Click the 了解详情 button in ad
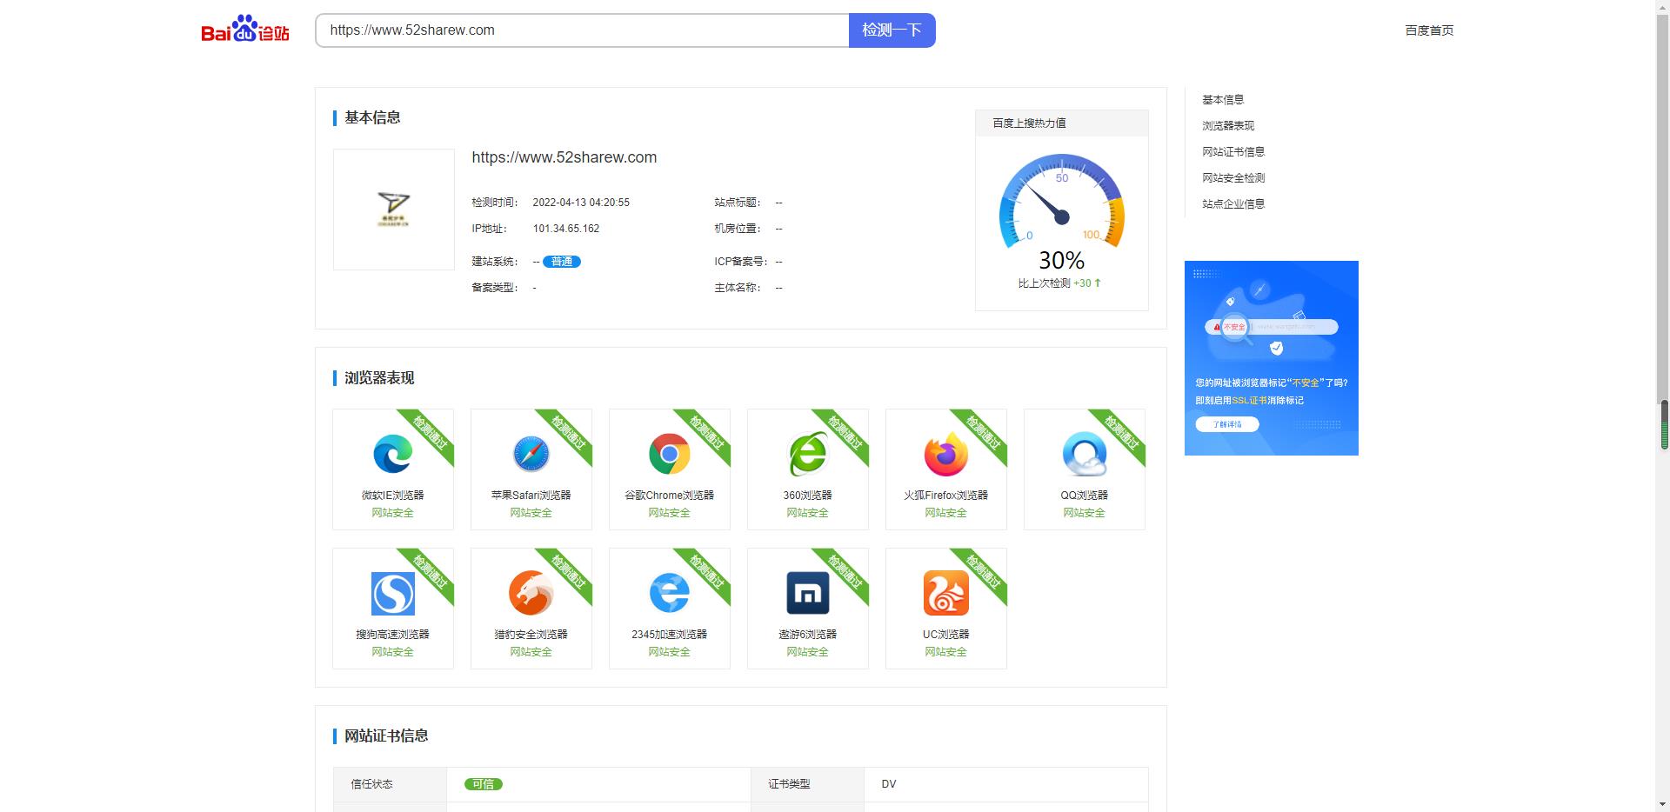The width and height of the screenshot is (1670, 812). tap(1227, 424)
